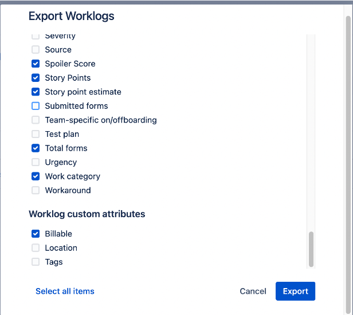The image size is (353, 315).
Task: Click the blue Export button
Action: pyautogui.click(x=295, y=292)
